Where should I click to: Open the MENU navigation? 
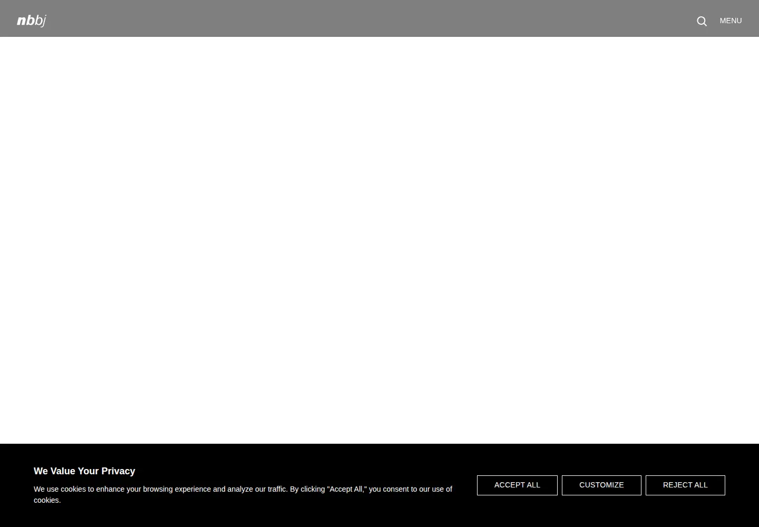pyautogui.click(x=731, y=21)
